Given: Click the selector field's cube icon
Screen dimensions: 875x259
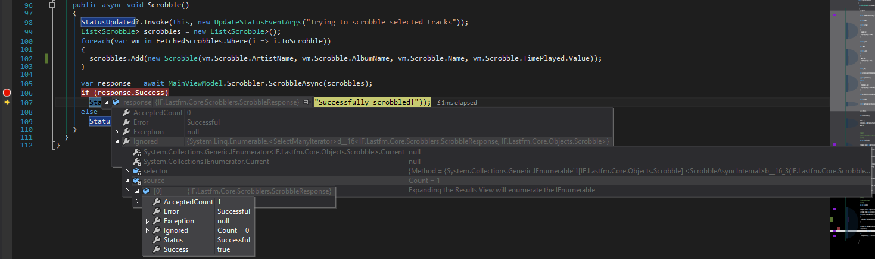Looking at the screenshot, I should (137, 171).
